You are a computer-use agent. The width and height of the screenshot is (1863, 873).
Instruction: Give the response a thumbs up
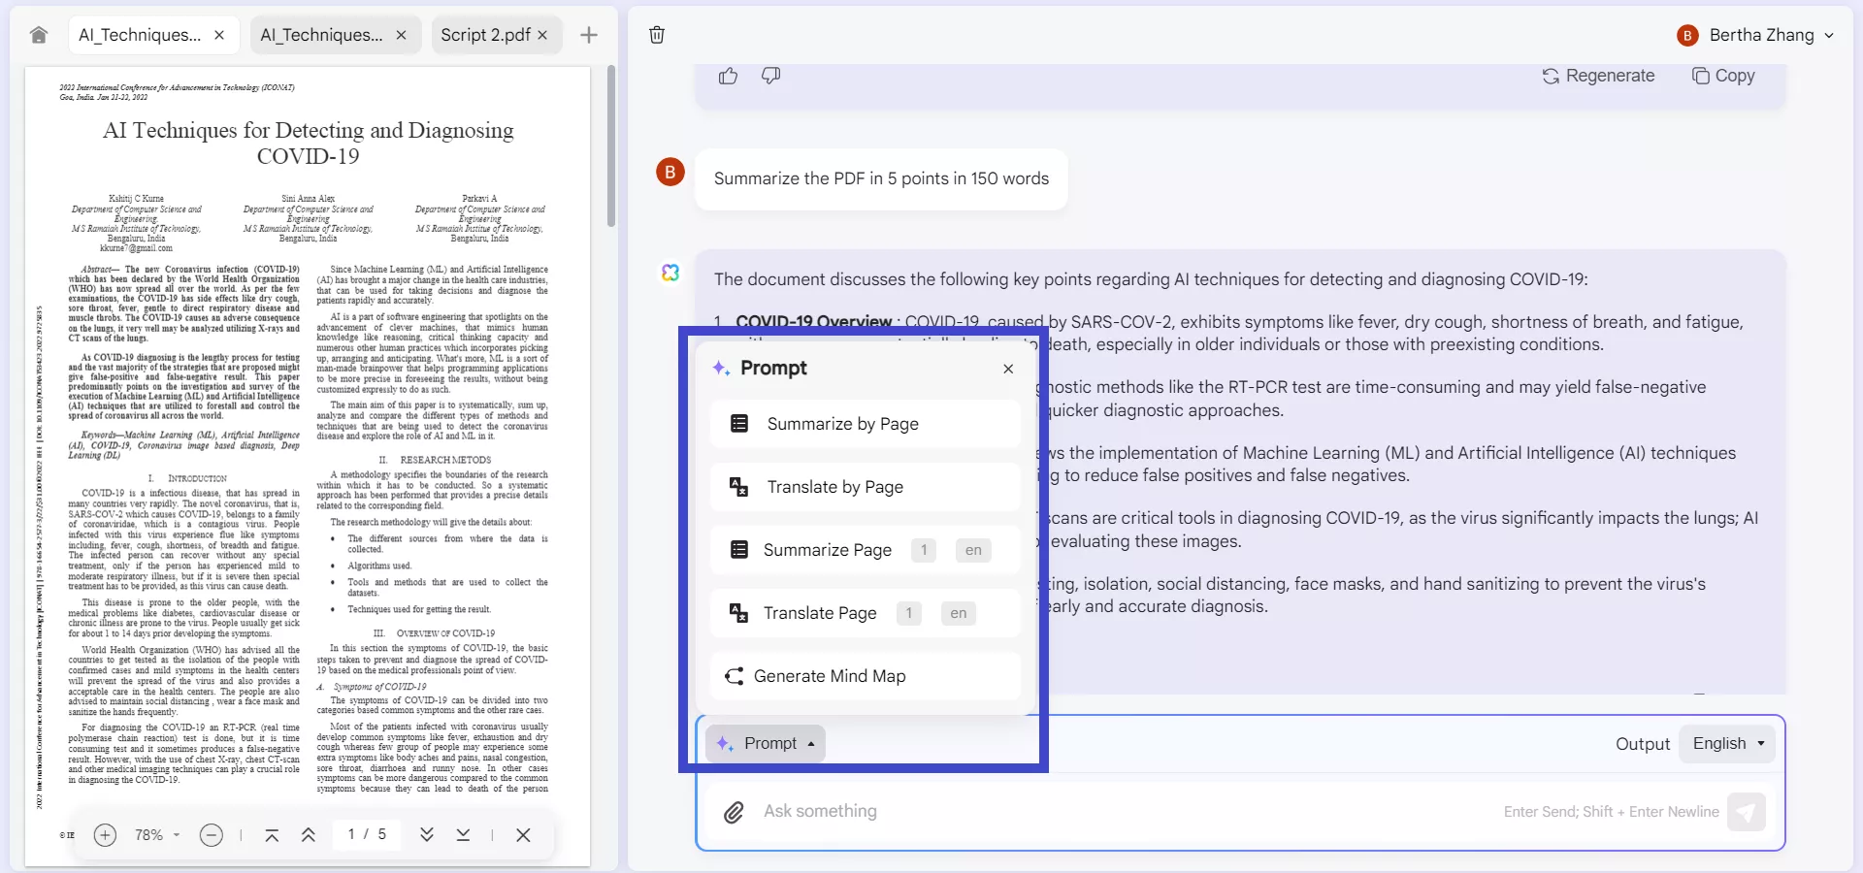(729, 76)
